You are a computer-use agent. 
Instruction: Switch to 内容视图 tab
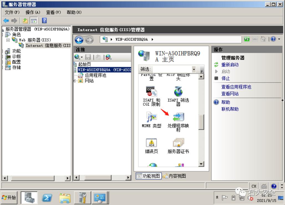(x=174, y=176)
